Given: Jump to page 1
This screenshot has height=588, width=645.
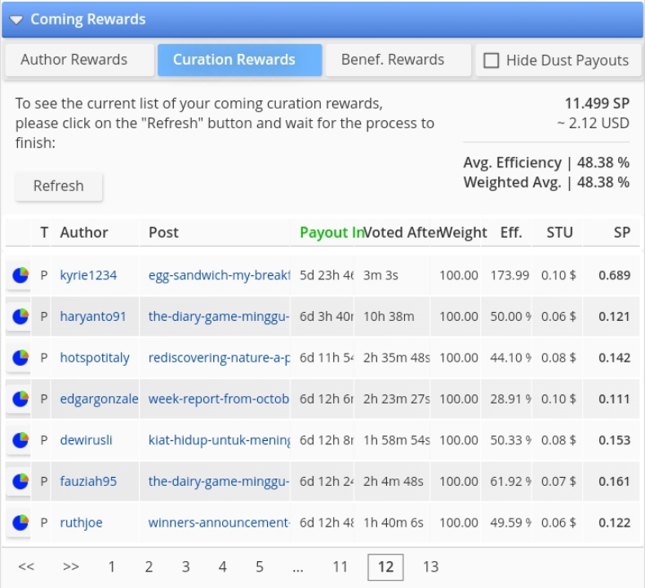Looking at the screenshot, I should click(x=112, y=567).
